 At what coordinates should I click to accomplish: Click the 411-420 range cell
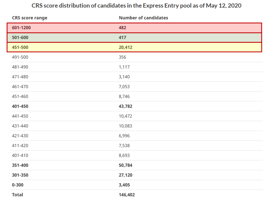[20, 146]
